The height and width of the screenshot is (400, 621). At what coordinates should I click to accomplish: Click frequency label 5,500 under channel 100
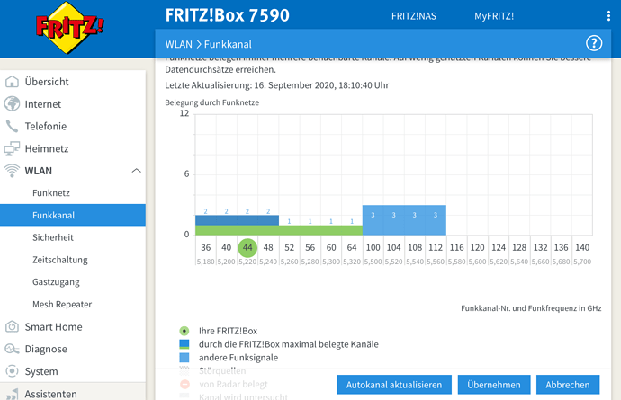(373, 262)
